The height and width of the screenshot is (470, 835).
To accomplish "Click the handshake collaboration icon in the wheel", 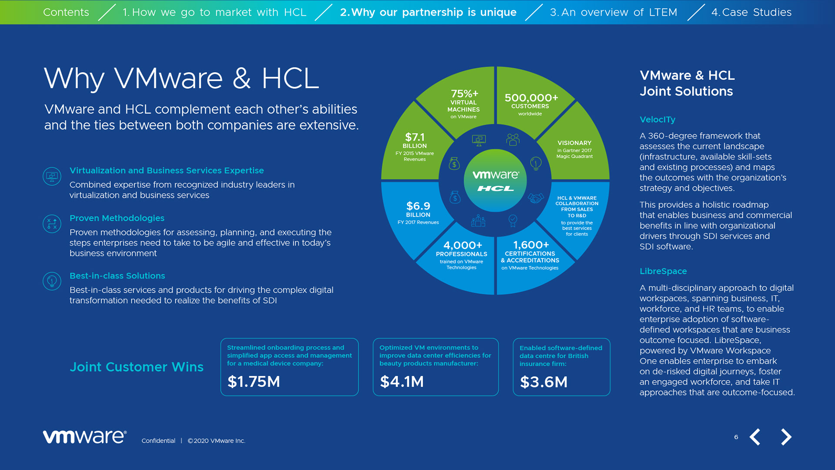I will coord(536,198).
